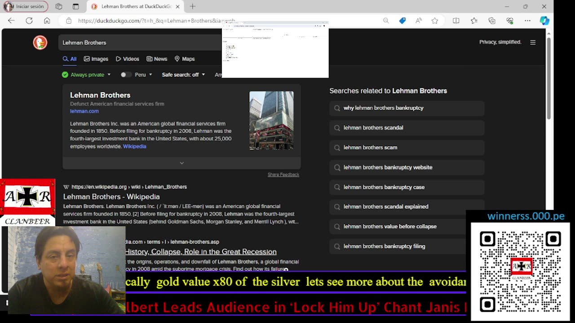
Task: Close the Lehman Brothers DuckDuckGo tab
Action: click(x=177, y=6)
